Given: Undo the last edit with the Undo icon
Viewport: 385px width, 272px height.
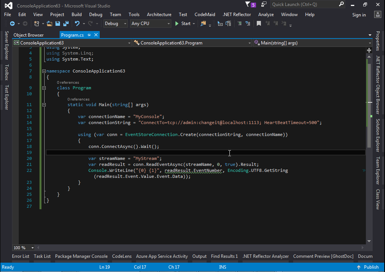Looking at the screenshot, I should 77,24.
